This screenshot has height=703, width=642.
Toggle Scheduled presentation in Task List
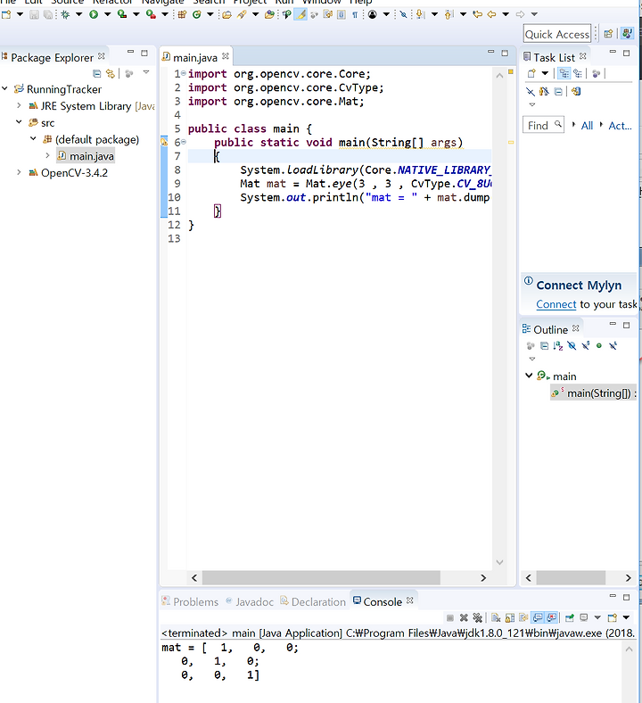(578, 73)
